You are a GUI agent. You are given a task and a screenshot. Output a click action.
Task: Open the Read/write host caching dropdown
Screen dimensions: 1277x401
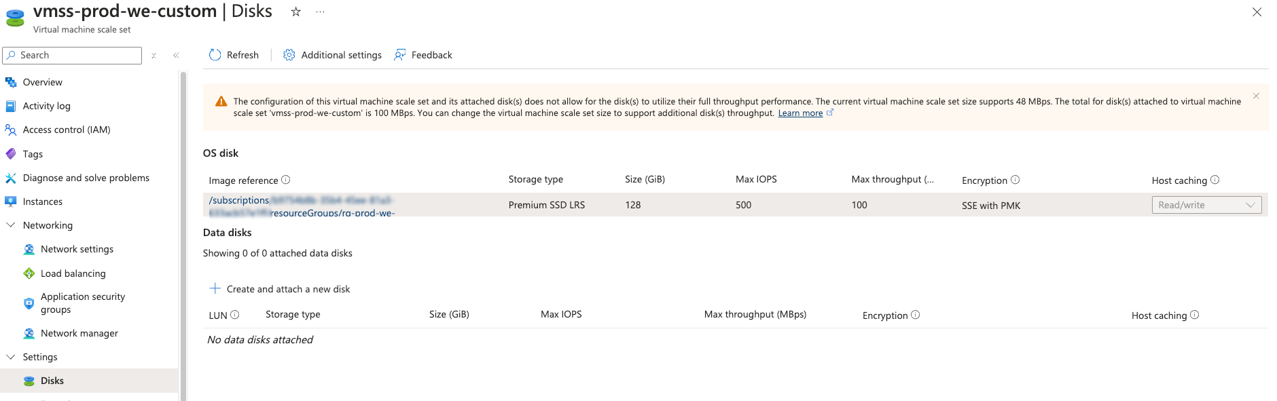(x=1206, y=205)
